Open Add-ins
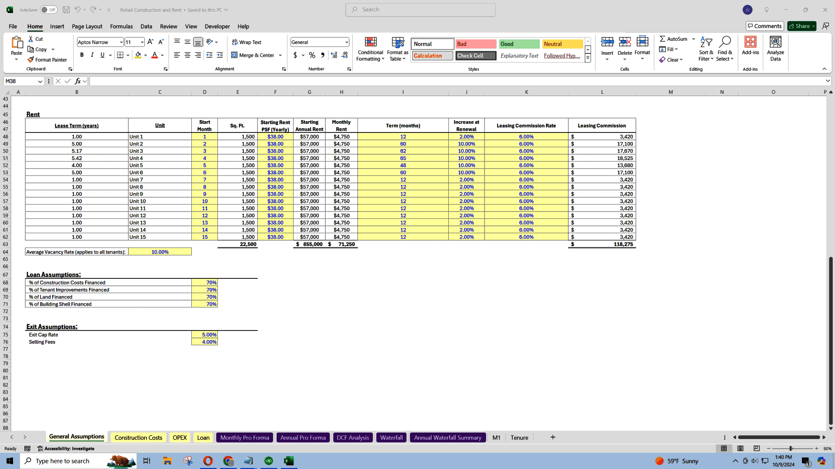Viewport: 835px width, 469px height. click(x=750, y=46)
